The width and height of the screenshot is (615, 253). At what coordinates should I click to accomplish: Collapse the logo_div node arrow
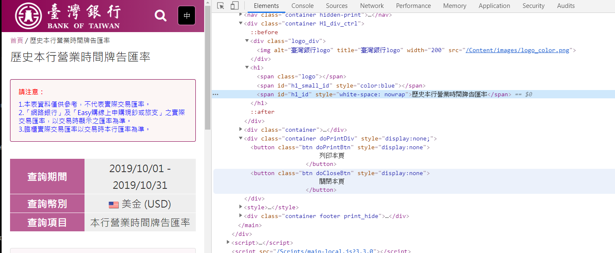(x=247, y=41)
